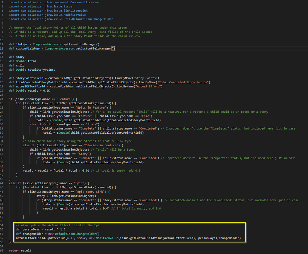This screenshot has width=308, height=254.
Task: Click comment '"child" will be a Story'
Action: tap(113, 150)
